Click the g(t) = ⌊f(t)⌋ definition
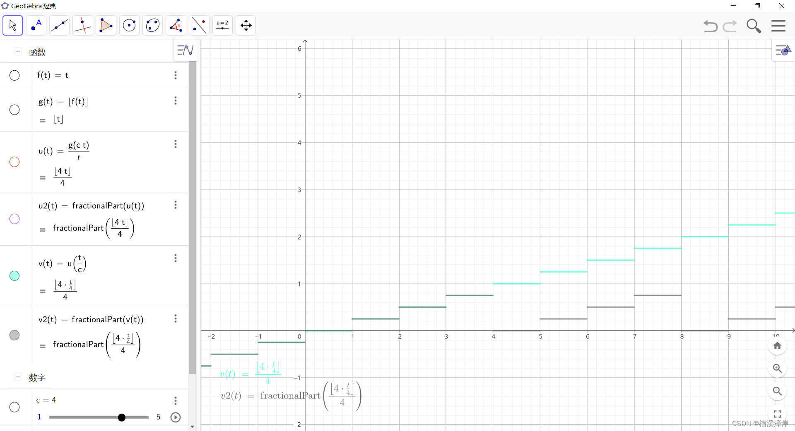Image resolution: width=795 pixels, height=431 pixels. [x=63, y=102]
